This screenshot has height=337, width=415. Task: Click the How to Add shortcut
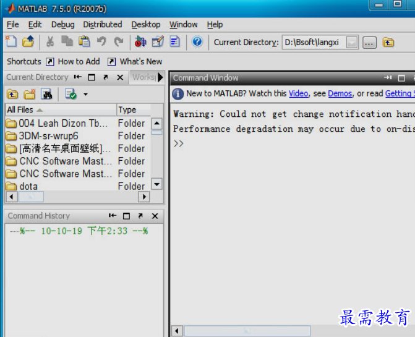73,62
